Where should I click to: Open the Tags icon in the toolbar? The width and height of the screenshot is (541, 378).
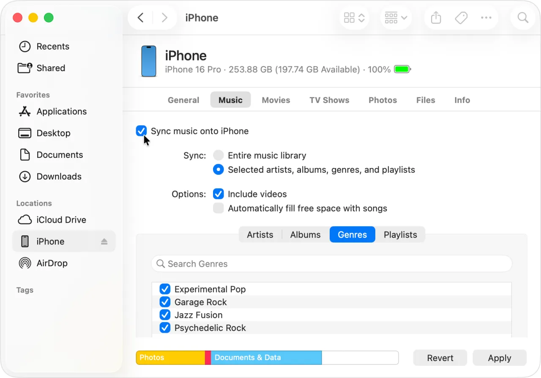click(461, 18)
